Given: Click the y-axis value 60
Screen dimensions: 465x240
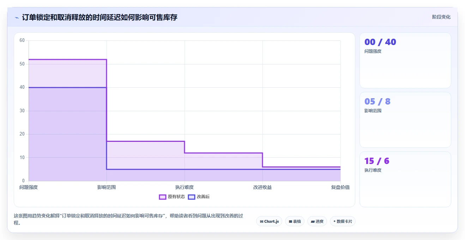Looking at the screenshot, I should (22, 40).
